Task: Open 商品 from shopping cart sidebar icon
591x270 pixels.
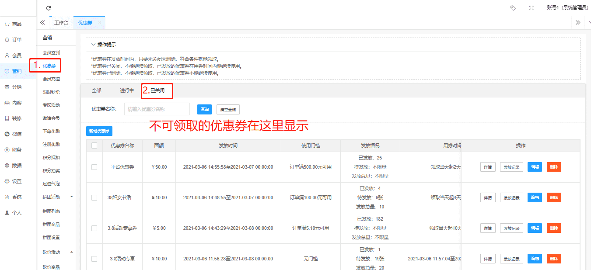Action: pos(13,24)
